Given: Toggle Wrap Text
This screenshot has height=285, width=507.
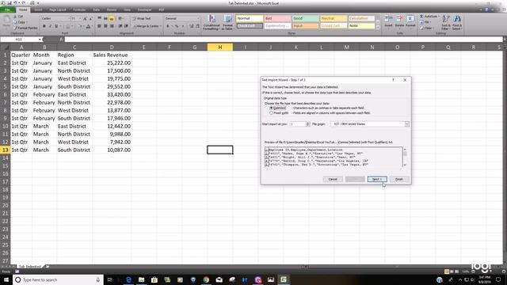Looking at the screenshot, I should point(142,18).
